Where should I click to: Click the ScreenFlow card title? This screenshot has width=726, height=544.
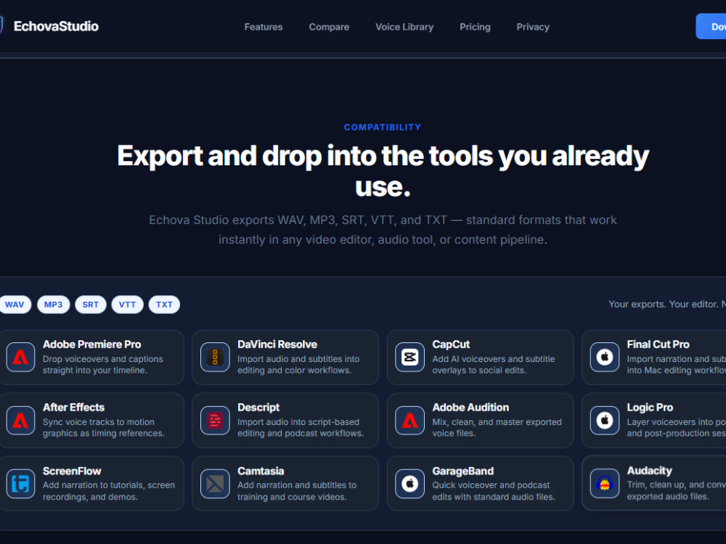pyautogui.click(x=72, y=471)
